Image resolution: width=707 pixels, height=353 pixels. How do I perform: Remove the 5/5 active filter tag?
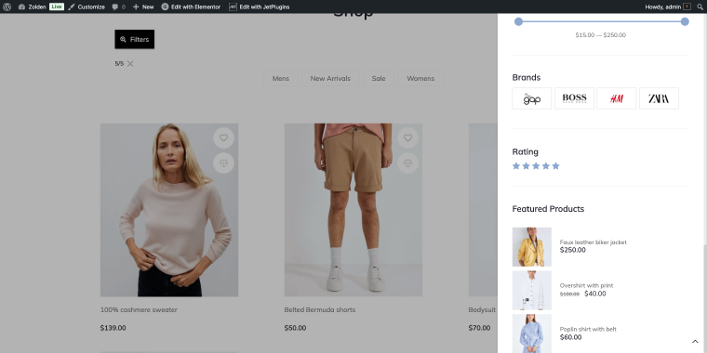(x=130, y=63)
